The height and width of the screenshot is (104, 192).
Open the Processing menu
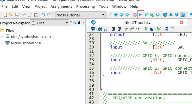tap(85, 6)
